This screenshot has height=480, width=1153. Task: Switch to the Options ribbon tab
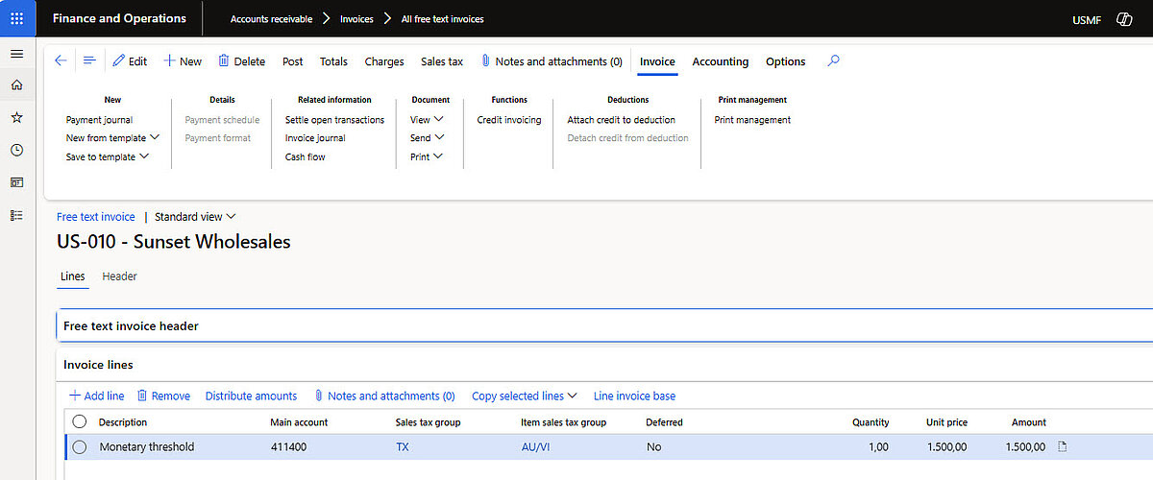click(x=786, y=61)
